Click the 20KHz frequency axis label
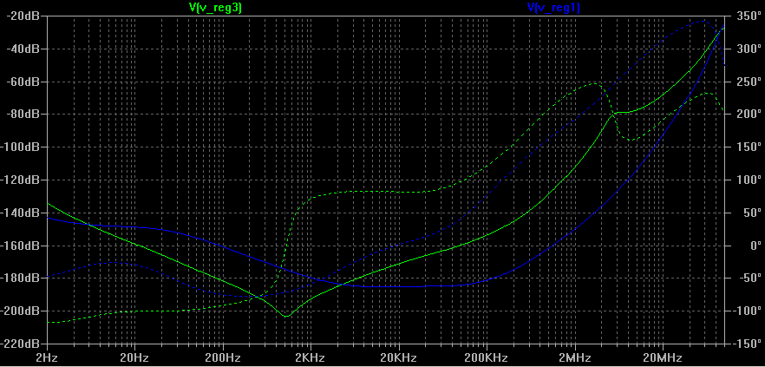765x367 pixels. coord(399,358)
